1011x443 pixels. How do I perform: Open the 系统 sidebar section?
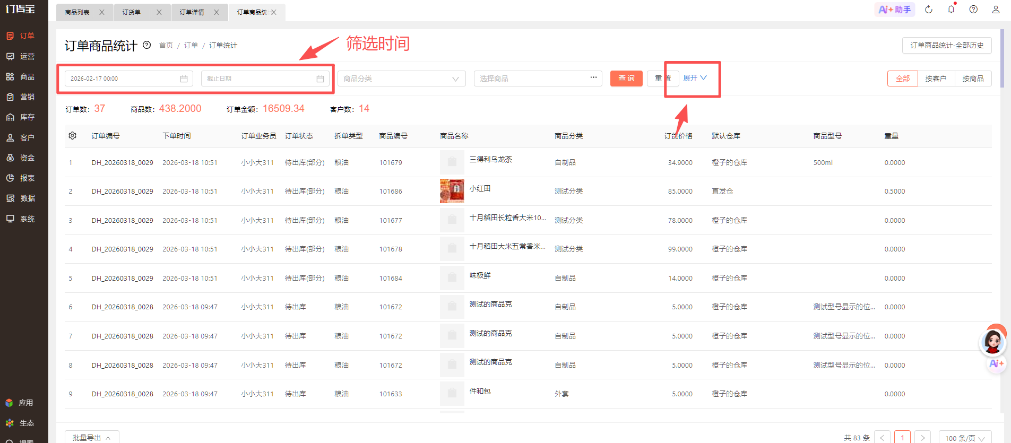click(x=20, y=219)
